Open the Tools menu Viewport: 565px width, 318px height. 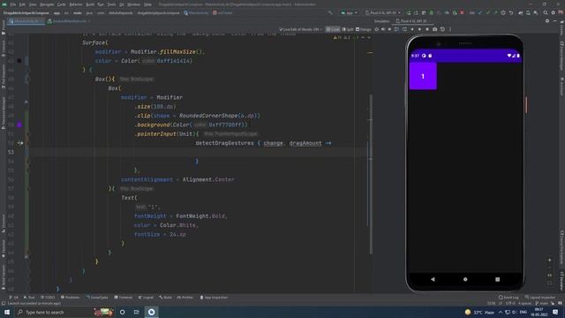(112, 4)
